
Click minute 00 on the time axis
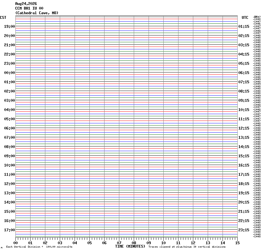tap(15, 243)
